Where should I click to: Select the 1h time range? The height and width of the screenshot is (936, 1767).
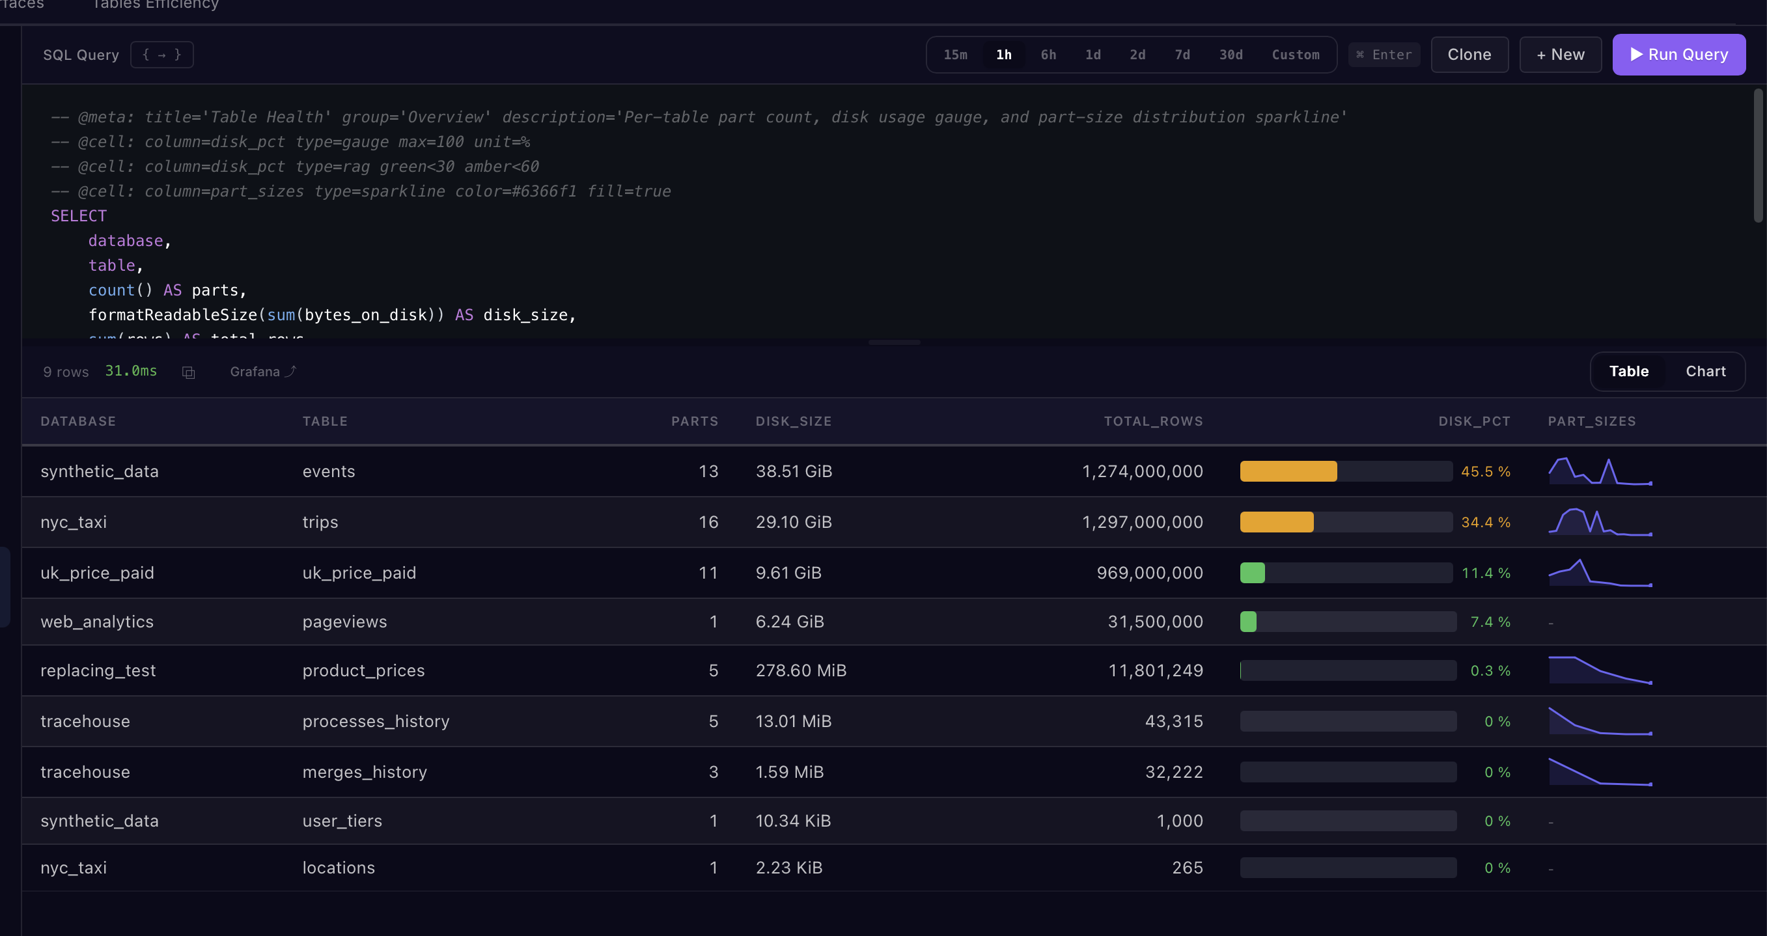tap(1003, 55)
